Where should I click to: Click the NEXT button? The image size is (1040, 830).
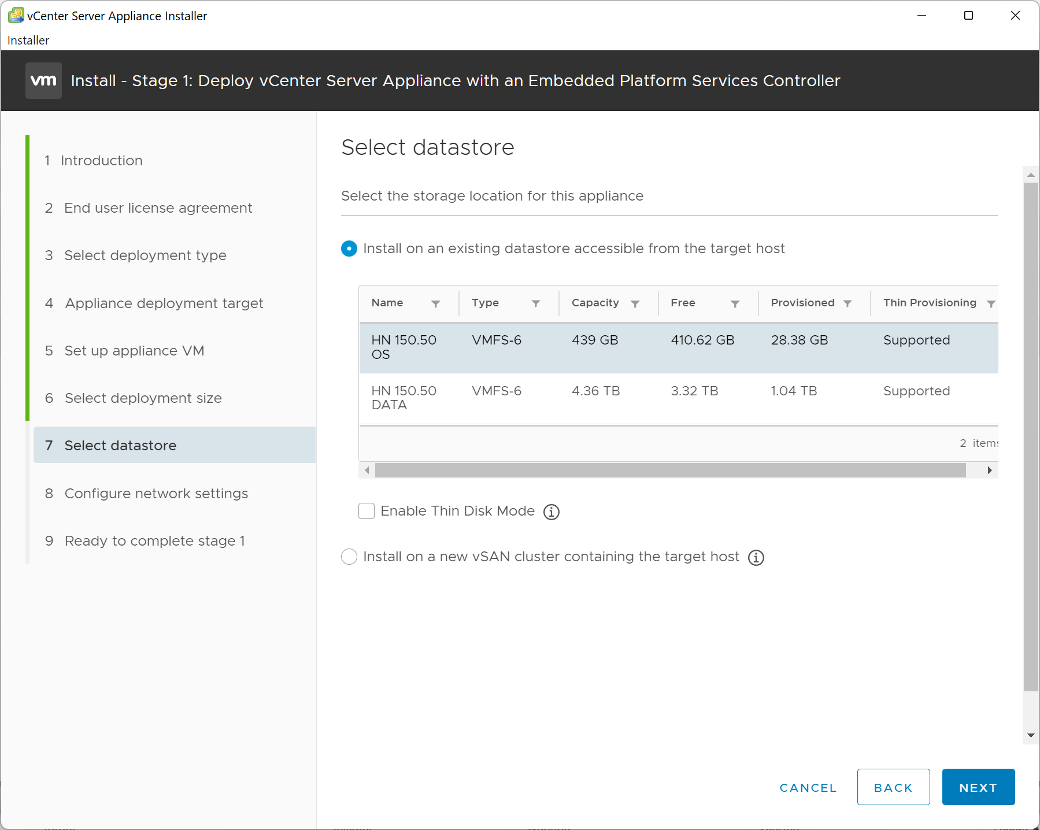[978, 787]
